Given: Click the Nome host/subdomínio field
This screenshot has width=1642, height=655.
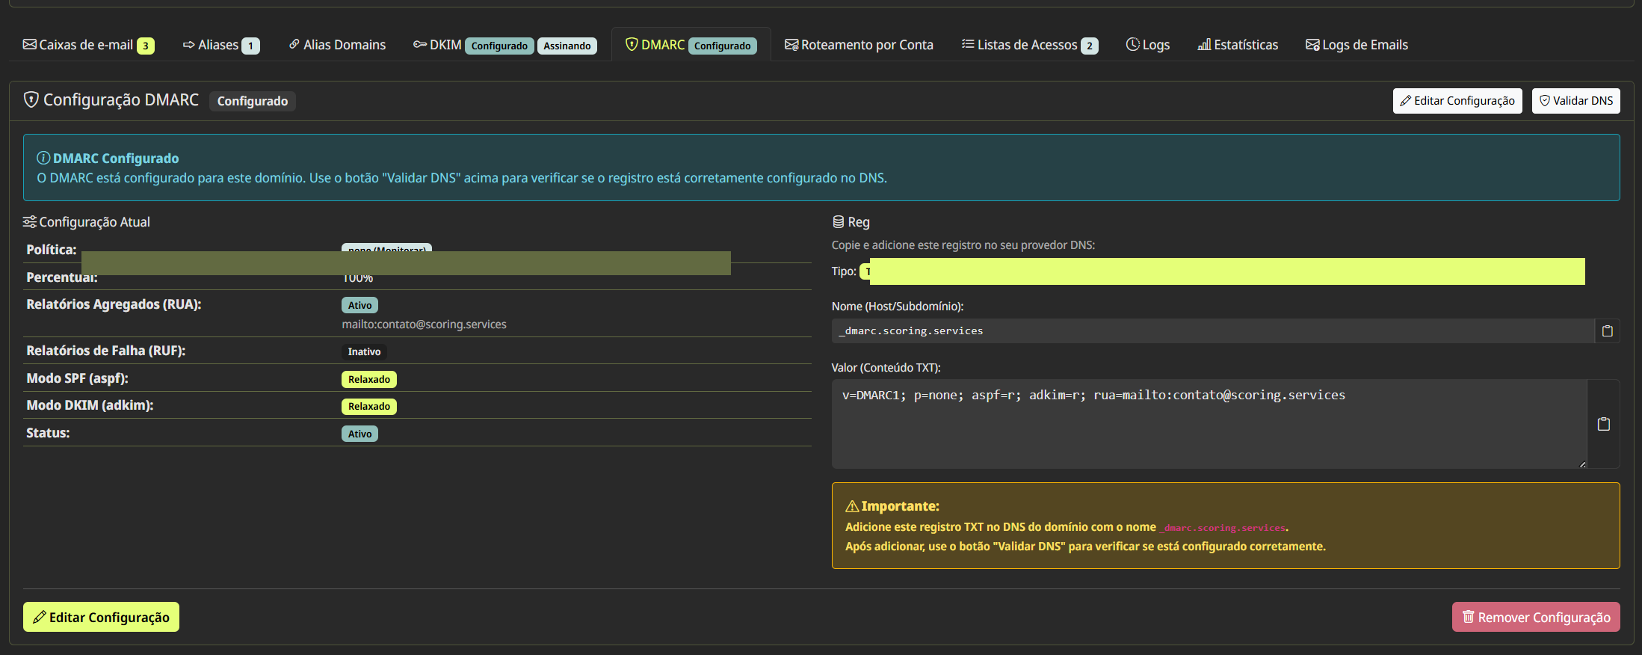Looking at the screenshot, I should pos(1213,330).
